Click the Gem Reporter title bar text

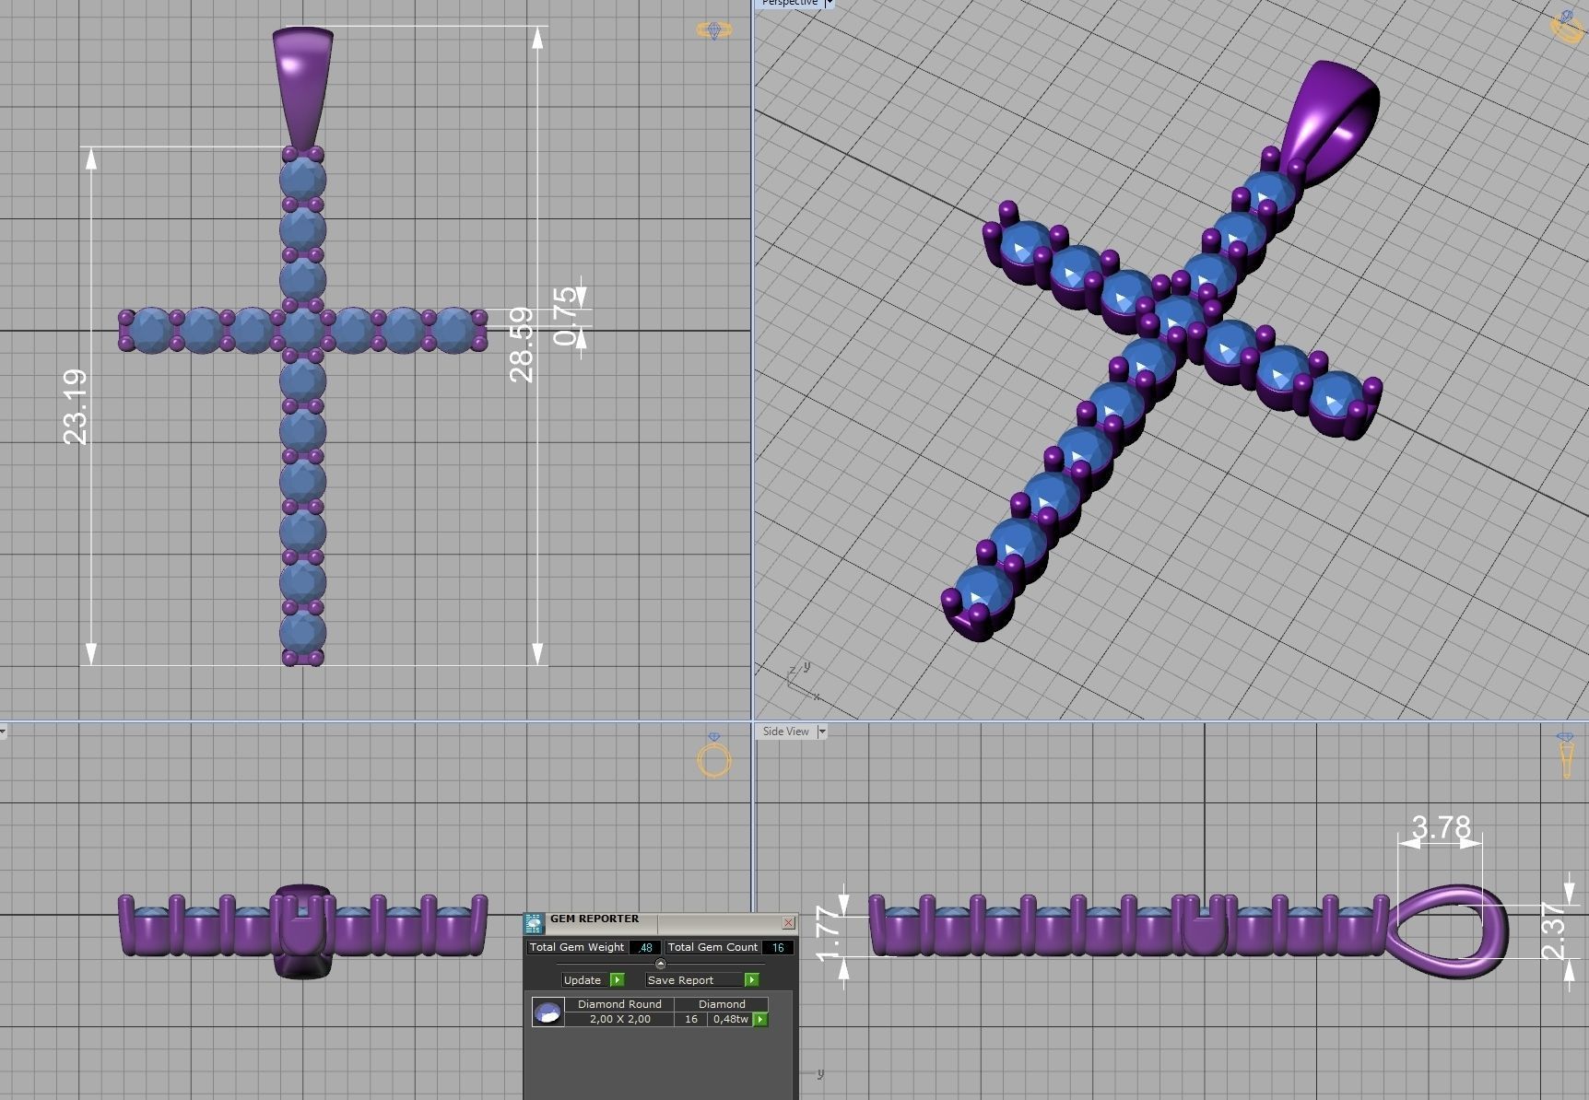tap(594, 919)
